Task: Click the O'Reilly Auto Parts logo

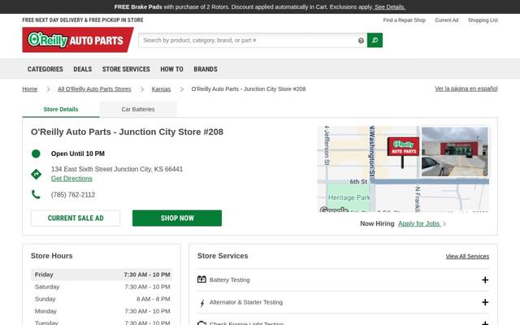Action: (78, 40)
